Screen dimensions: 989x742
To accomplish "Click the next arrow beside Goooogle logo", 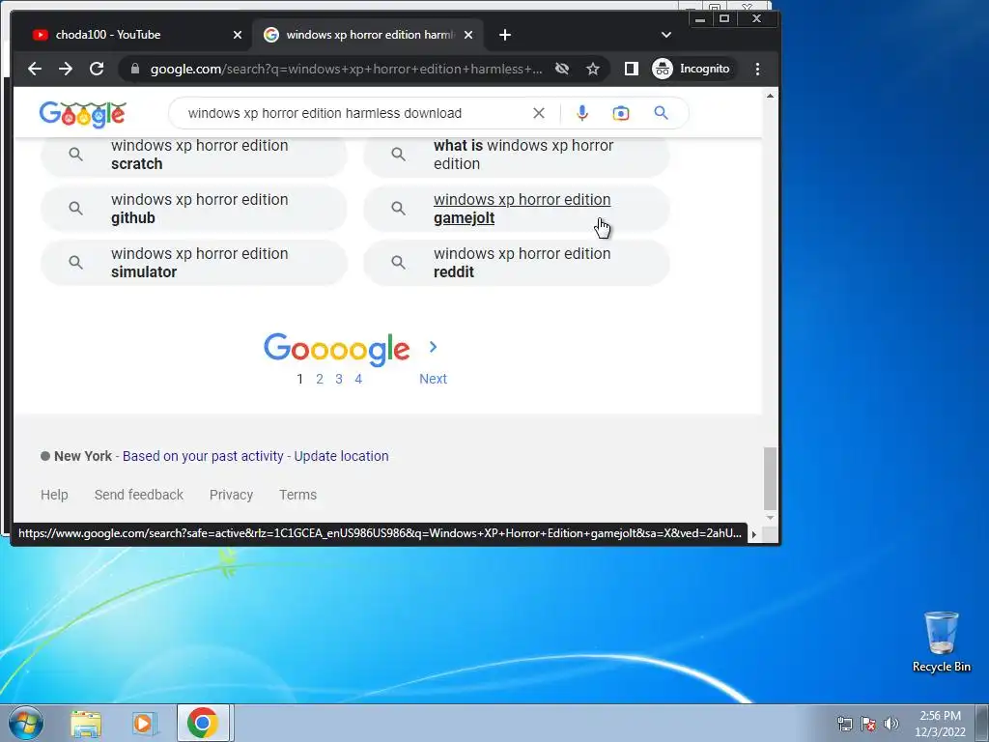I will click(x=433, y=347).
